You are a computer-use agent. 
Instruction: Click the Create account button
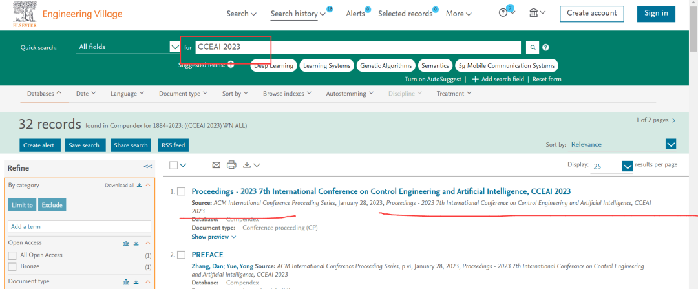pos(591,14)
